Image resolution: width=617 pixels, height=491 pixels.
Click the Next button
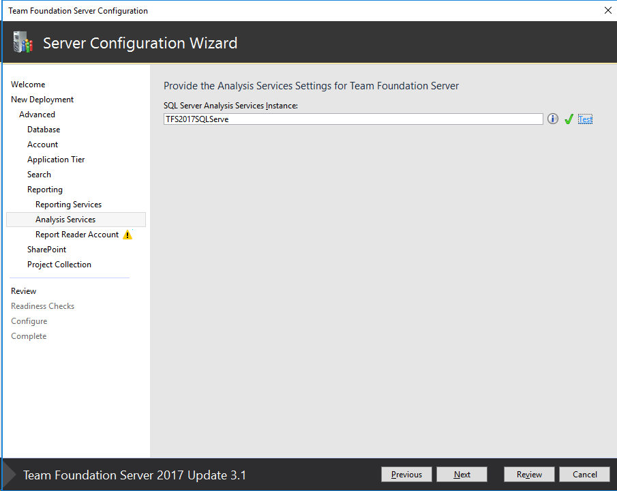pyautogui.click(x=462, y=474)
